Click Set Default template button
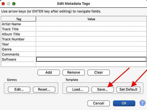The width and height of the screenshot is (147, 110). pyautogui.click(x=129, y=89)
